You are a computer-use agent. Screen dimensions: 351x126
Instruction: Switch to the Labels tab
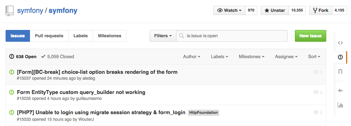tap(81, 36)
